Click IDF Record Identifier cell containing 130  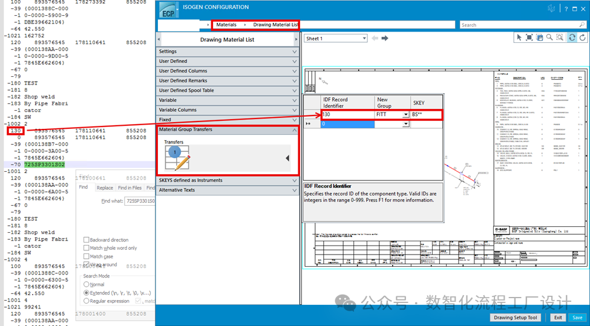coord(348,114)
